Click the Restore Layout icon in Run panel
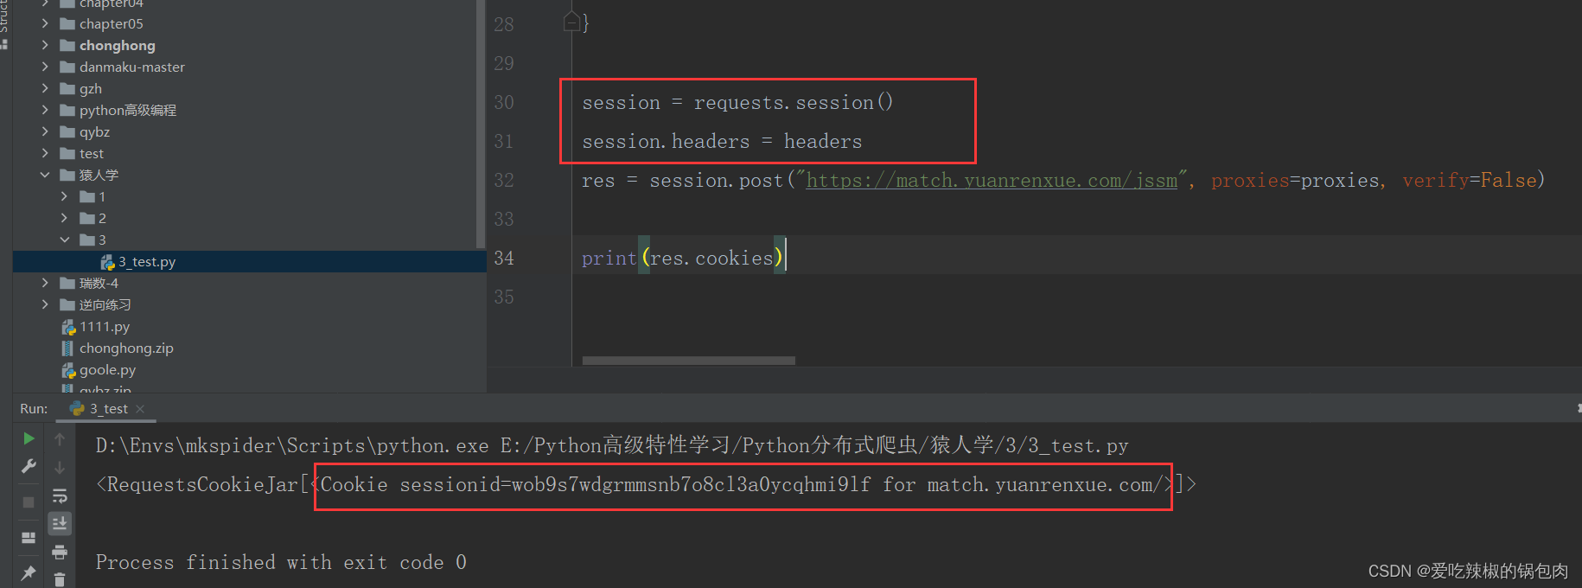The height and width of the screenshot is (588, 1582). tap(29, 538)
